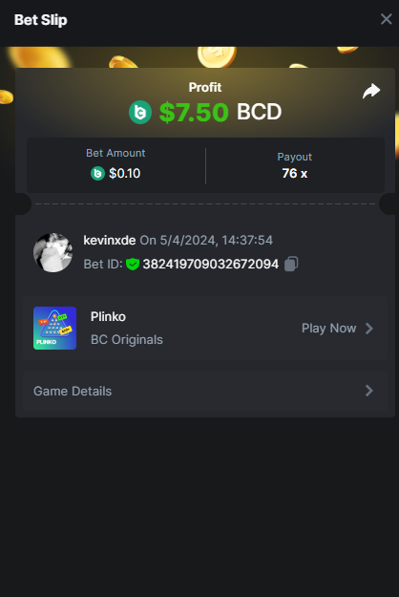Image resolution: width=399 pixels, height=597 pixels.
Task: Click the $0.10 bet amount value
Action: [125, 174]
